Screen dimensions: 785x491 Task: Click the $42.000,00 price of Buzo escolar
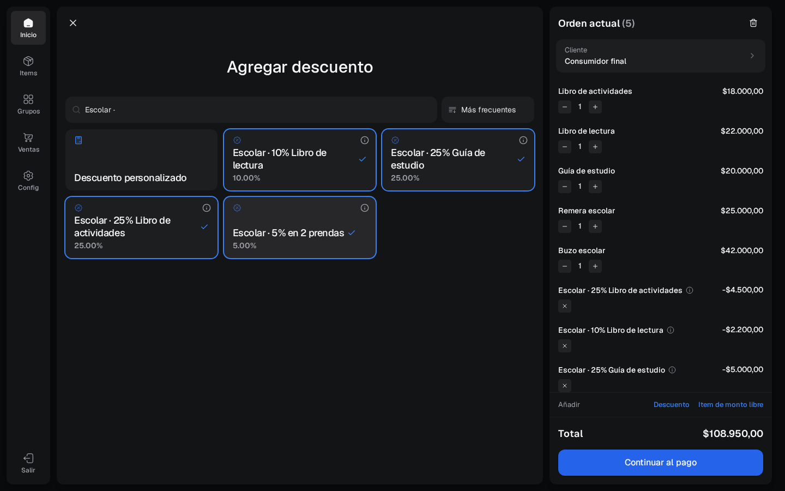coord(742,250)
